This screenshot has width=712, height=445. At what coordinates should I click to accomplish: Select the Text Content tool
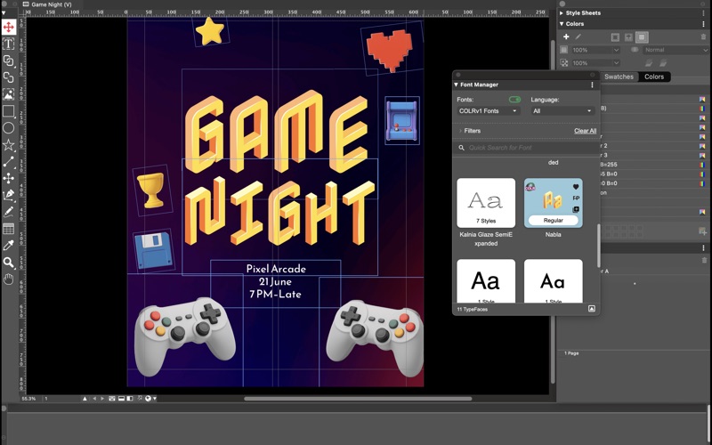coord(9,44)
